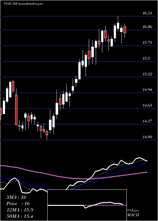
Task: Click the 14.09 price level label
Action: coord(147,137)
